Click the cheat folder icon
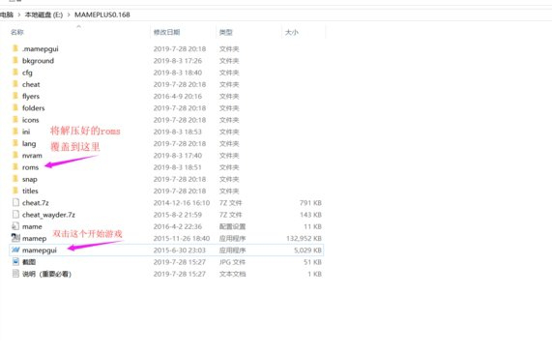 click(x=15, y=84)
